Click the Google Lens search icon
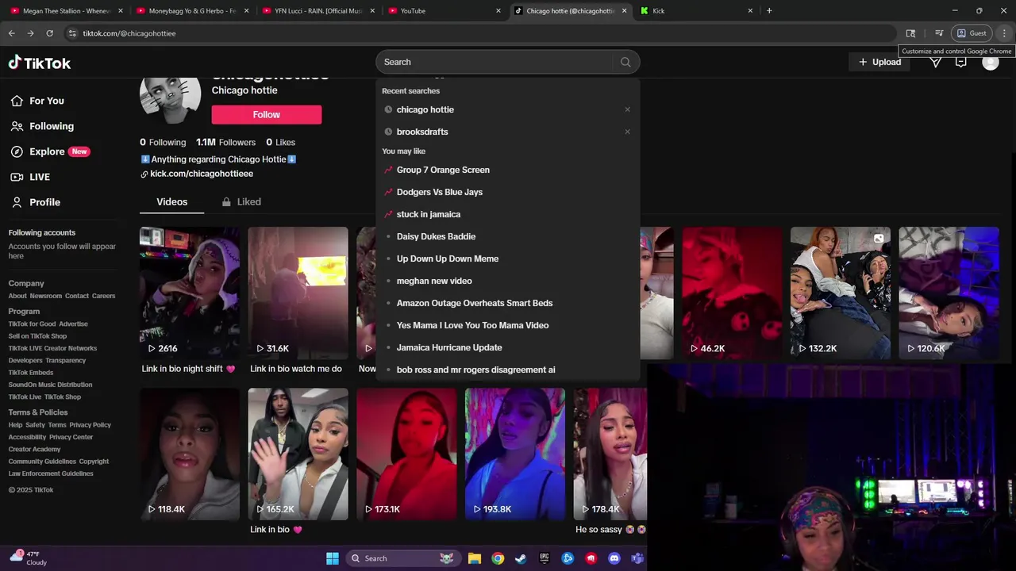 click(910, 33)
